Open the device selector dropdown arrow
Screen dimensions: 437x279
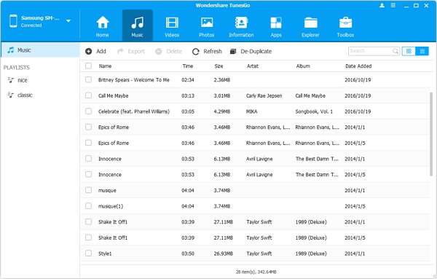click(x=68, y=21)
